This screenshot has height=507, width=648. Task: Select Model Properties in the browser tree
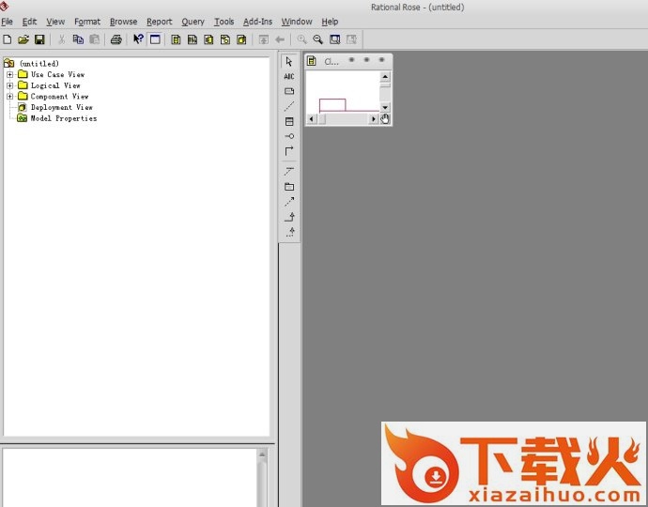(x=63, y=118)
